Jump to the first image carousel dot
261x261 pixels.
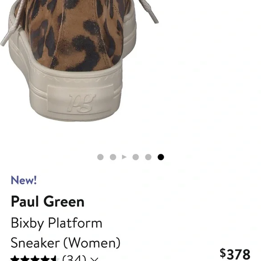(x=100, y=157)
